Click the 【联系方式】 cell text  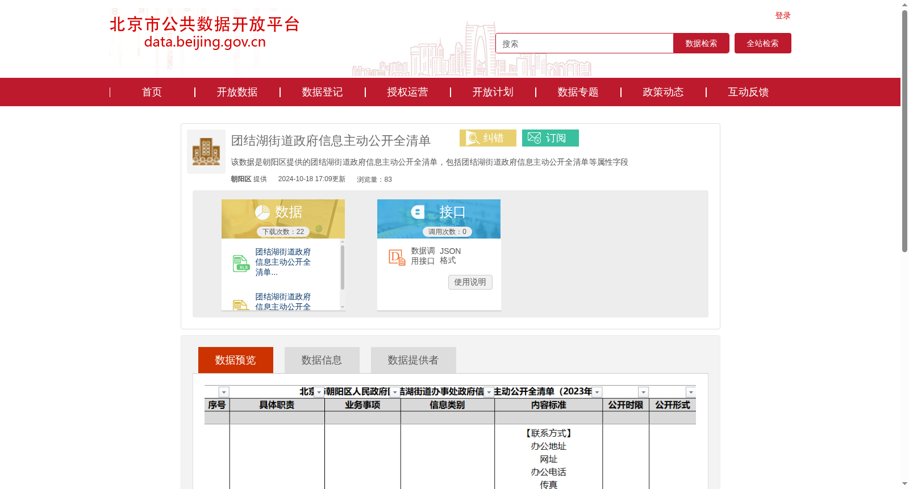point(549,433)
